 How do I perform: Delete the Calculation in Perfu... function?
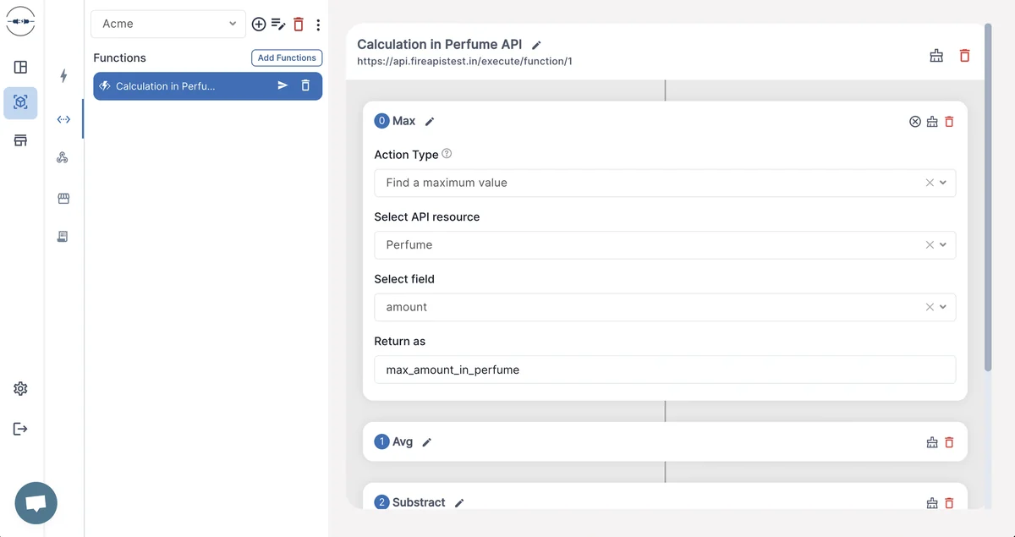(x=305, y=85)
